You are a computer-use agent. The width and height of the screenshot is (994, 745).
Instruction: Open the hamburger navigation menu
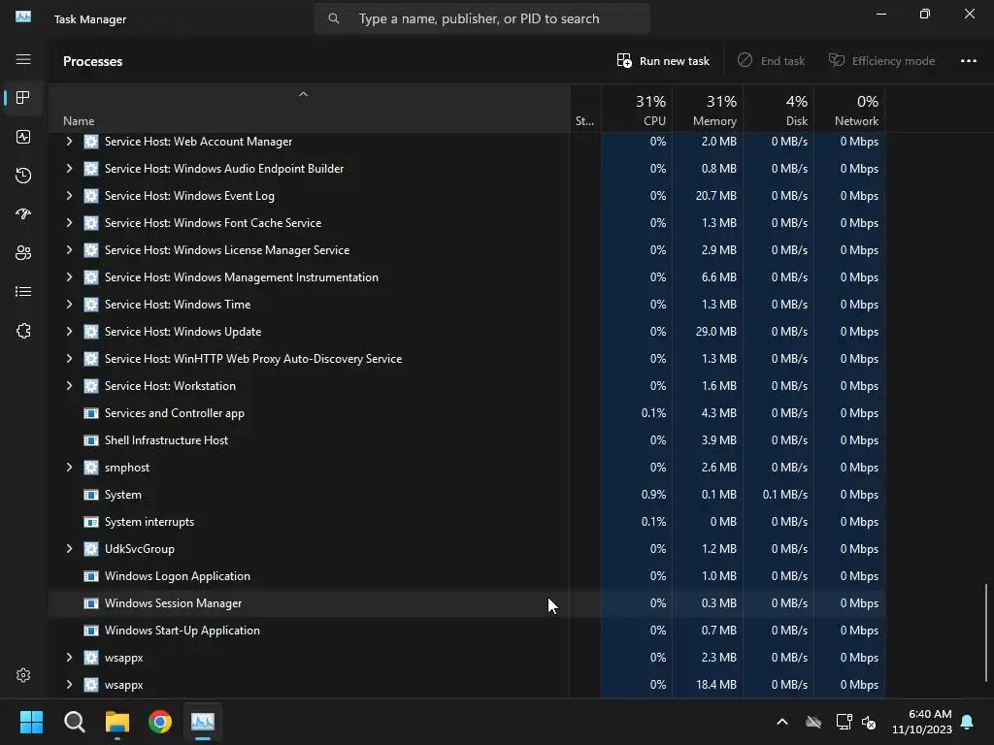pyautogui.click(x=23, y=59)
